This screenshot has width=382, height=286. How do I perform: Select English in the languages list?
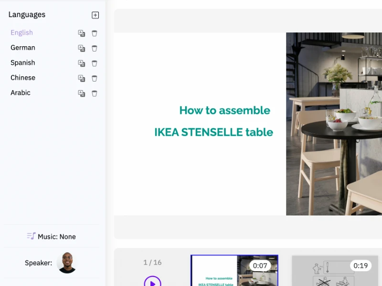click(22, 33)
